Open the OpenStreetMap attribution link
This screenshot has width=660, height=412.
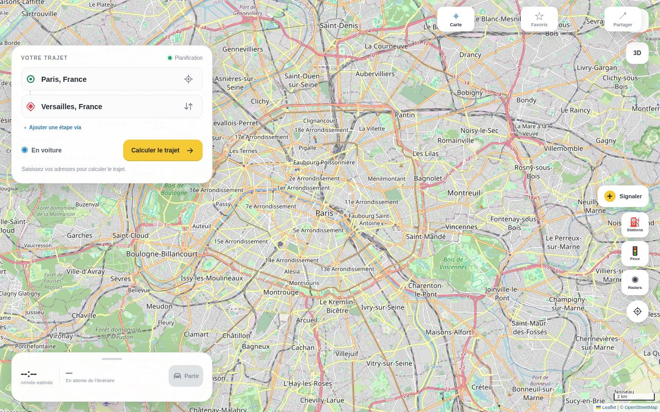(x=641, y=407)
